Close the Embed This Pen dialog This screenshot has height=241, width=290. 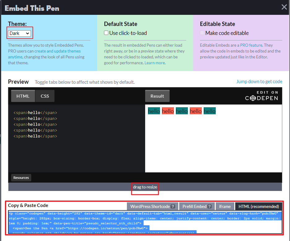coord(284,7)
